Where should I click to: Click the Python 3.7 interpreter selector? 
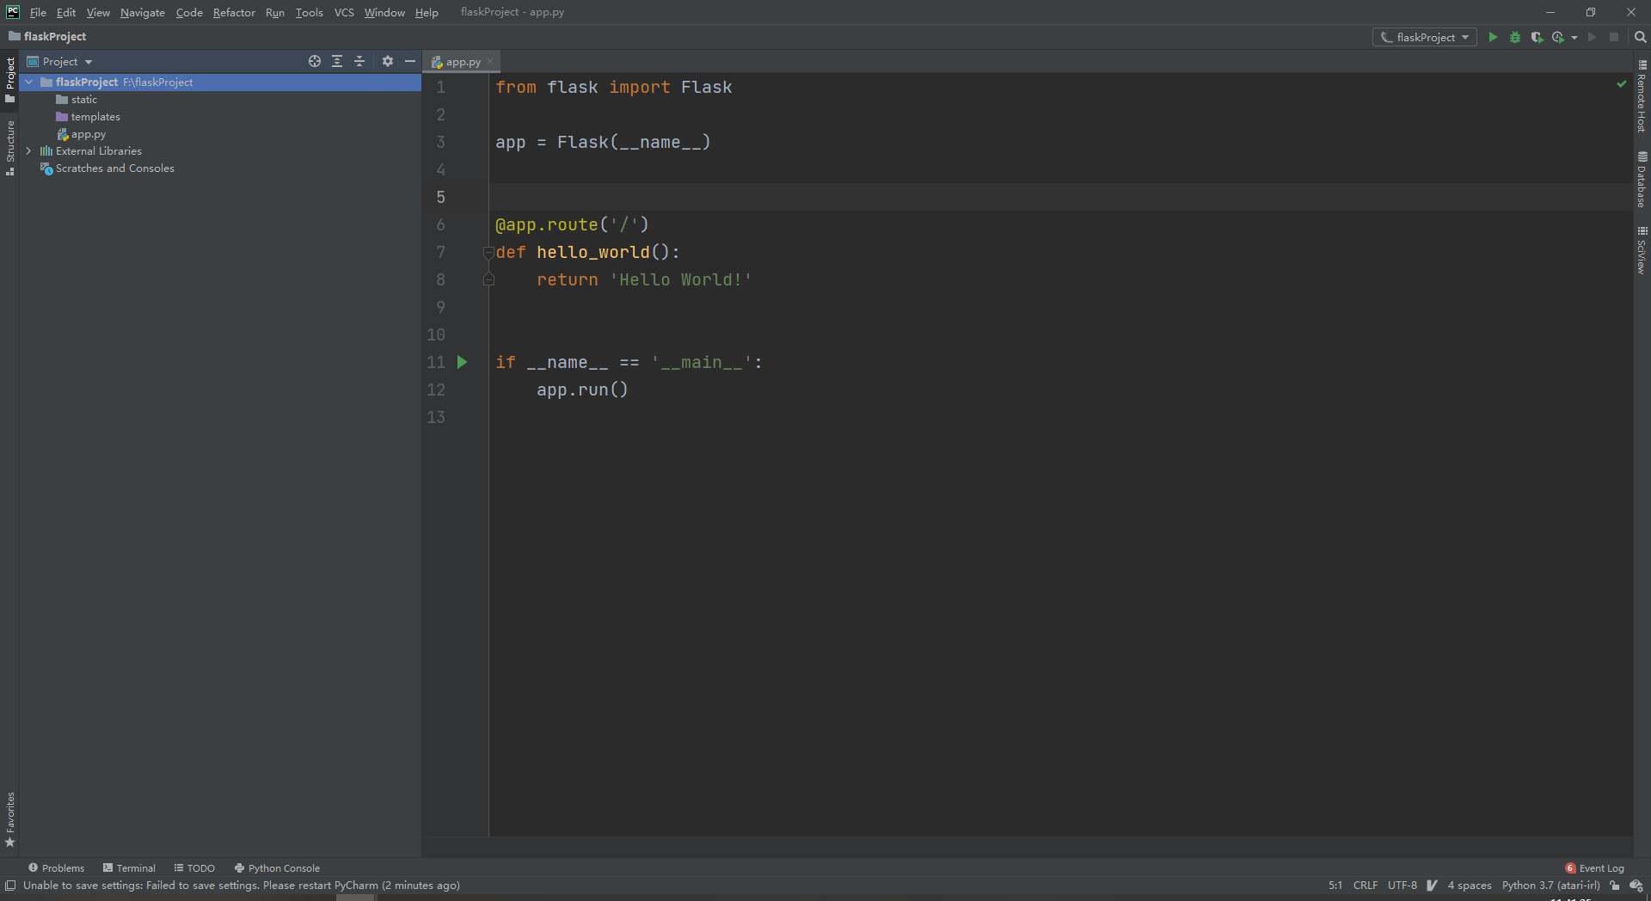point(1550,886)
